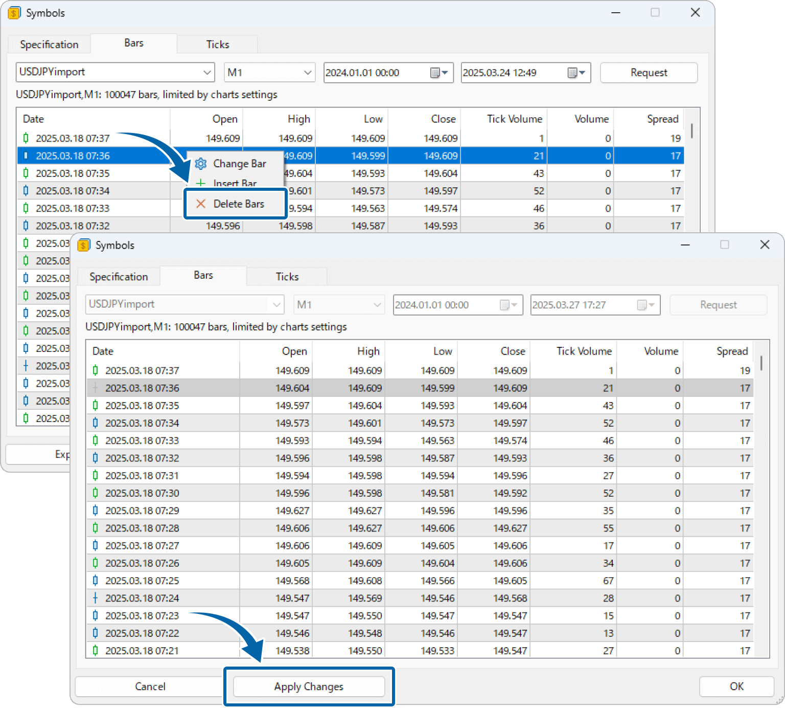Click the candle icon of row 2025.03.18 07:28 in front window
The height and width of the screenshot is (708, 785).
[95, 528]
